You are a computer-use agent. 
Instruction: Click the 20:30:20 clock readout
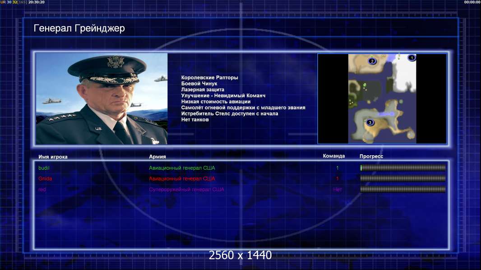(37, 2)
